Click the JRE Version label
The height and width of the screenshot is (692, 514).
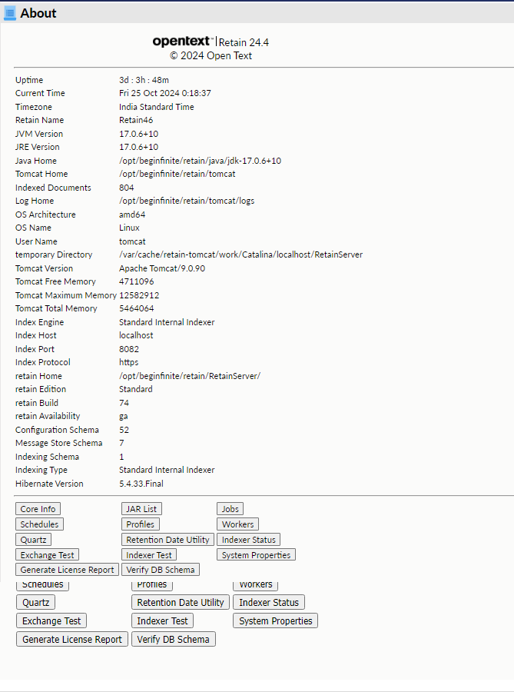(x=38, y=147)
